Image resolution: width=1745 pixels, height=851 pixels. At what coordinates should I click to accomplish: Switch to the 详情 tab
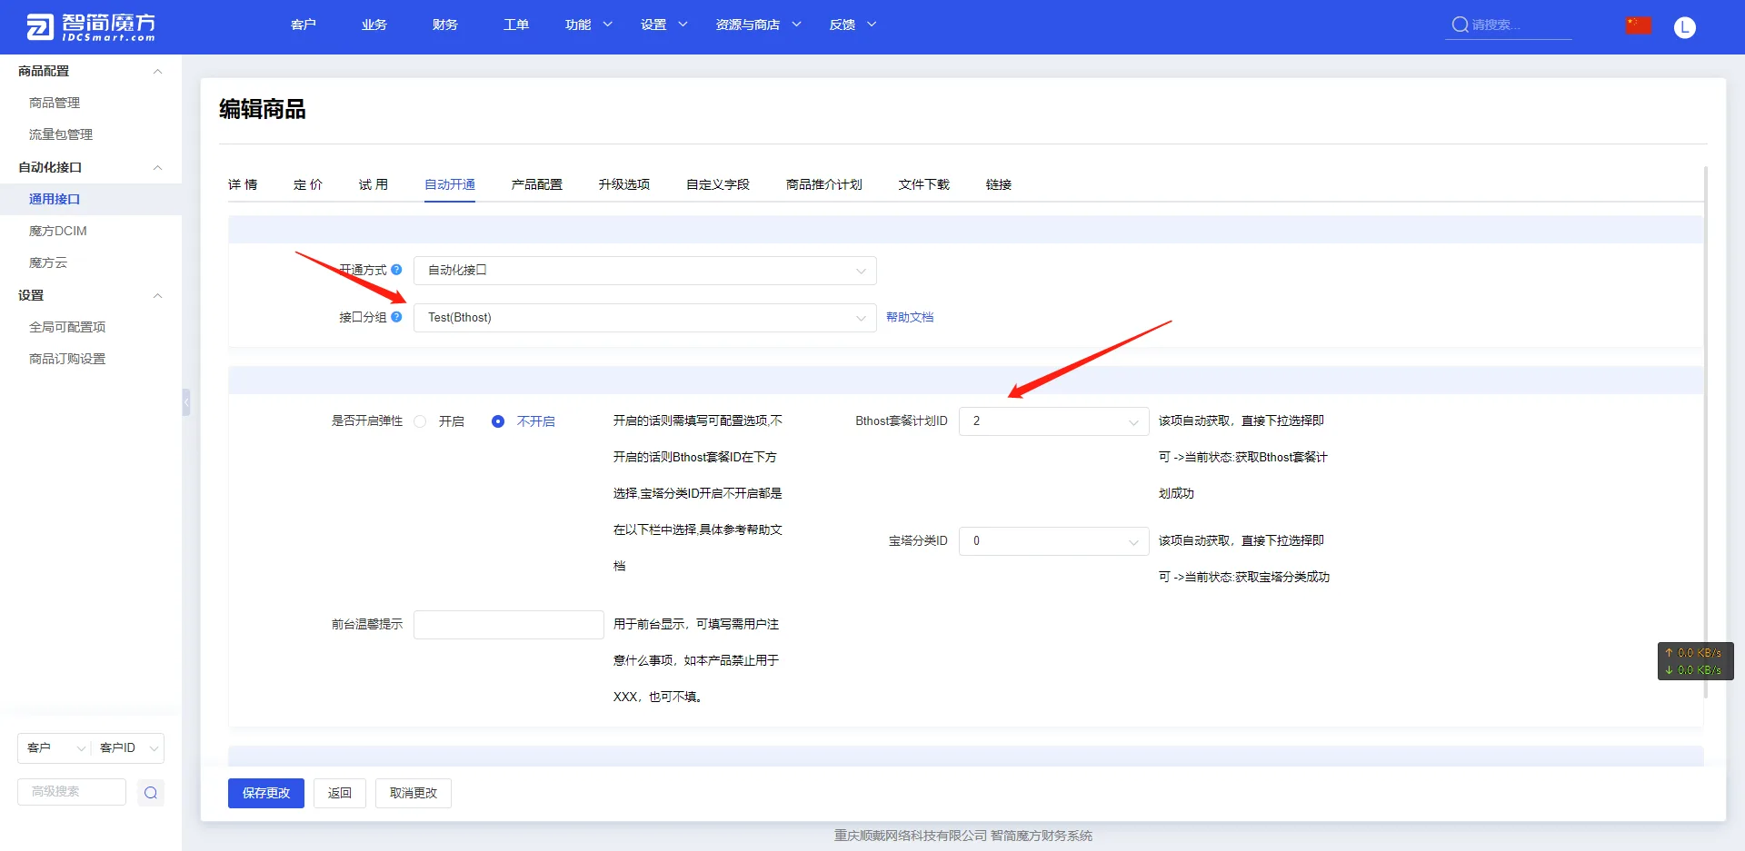(x=243, y=184)
